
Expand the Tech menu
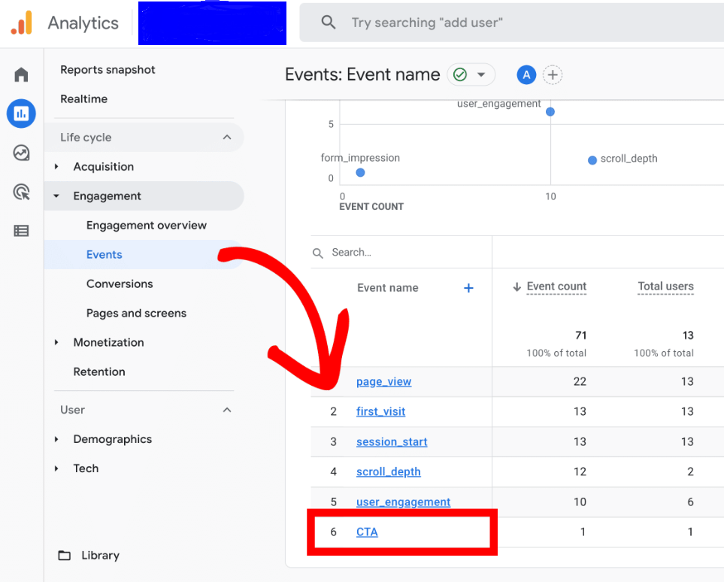(x=56, y=468)
